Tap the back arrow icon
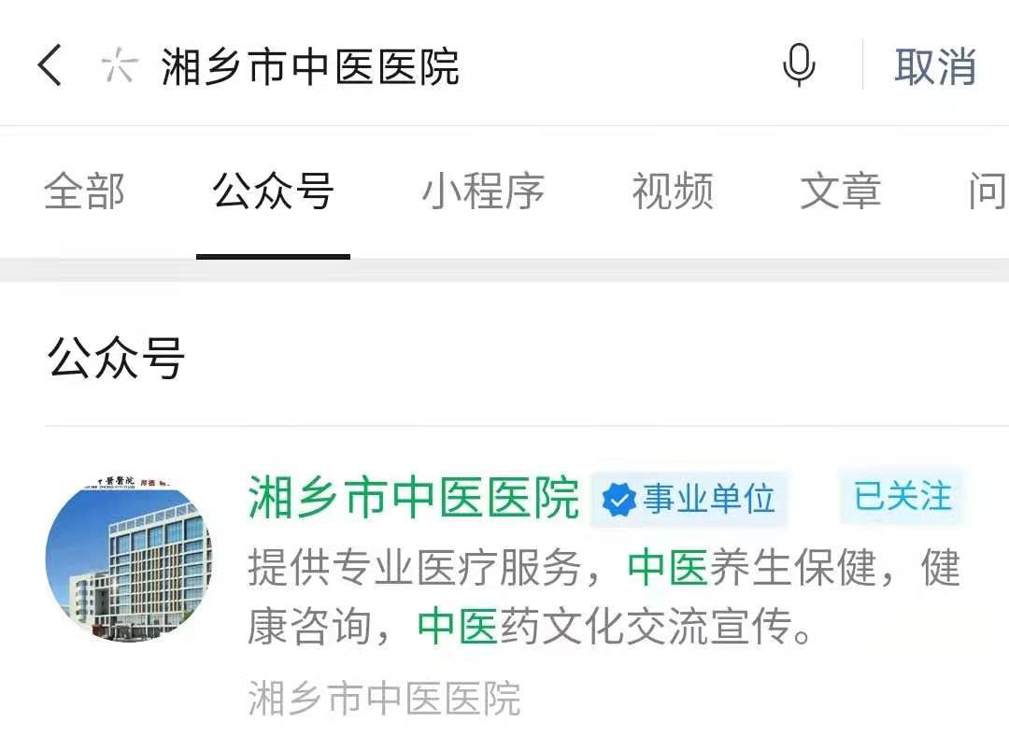Viewport: 1009px width, 736px height. (x=50, y=65)
